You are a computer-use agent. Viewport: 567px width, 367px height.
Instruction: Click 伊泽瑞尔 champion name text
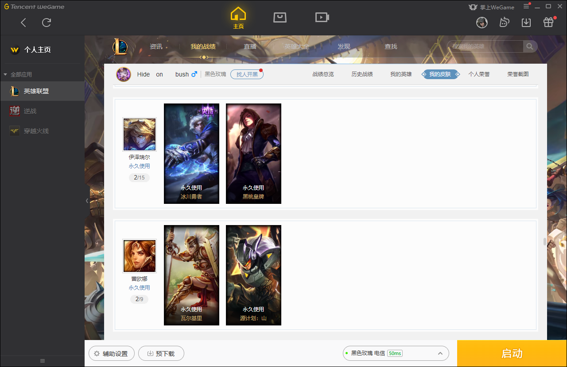pos(140,157)
